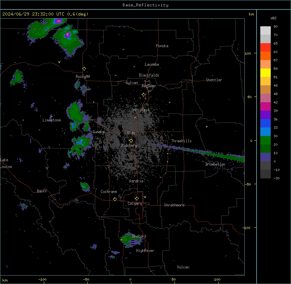
Task: Click the yellow diamond marker above Calgary
Action: point(137,199)
